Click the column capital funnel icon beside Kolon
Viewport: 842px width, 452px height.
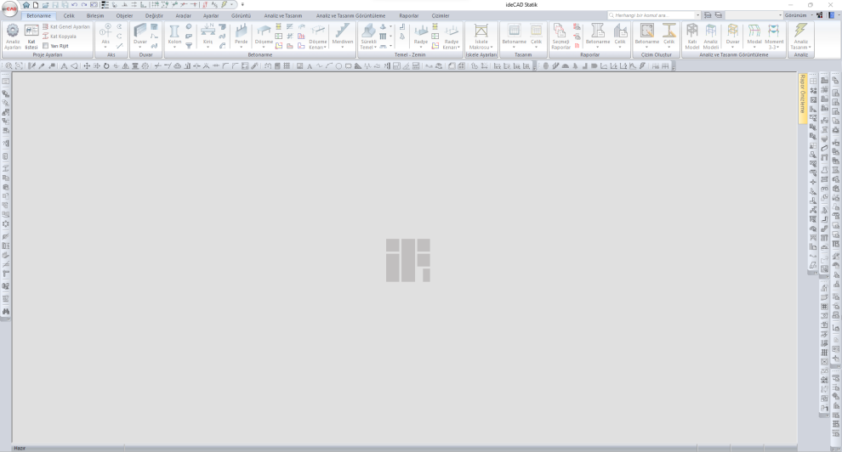(x=189, y=46)
